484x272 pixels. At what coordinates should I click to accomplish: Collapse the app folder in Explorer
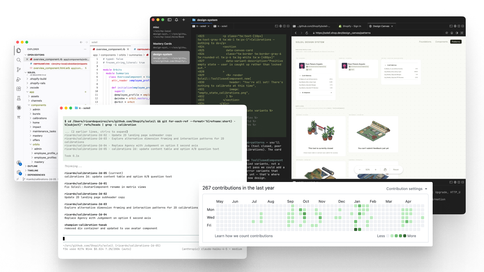[x=32, y=92]
